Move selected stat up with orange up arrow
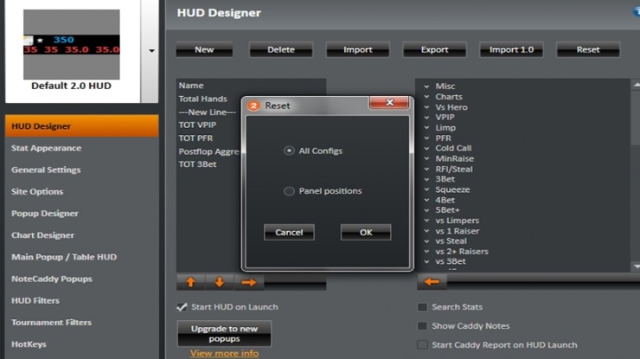 [x=190, y=282]
